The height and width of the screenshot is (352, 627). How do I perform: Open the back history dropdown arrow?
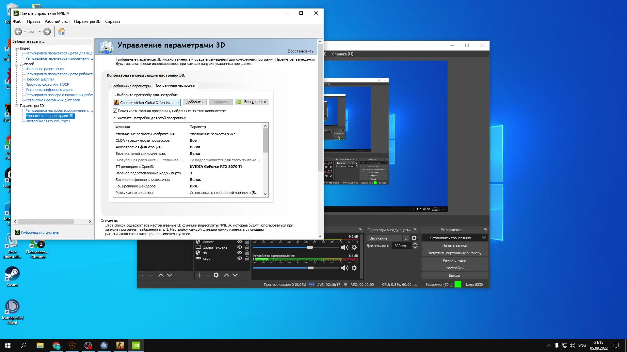[40, 32]
